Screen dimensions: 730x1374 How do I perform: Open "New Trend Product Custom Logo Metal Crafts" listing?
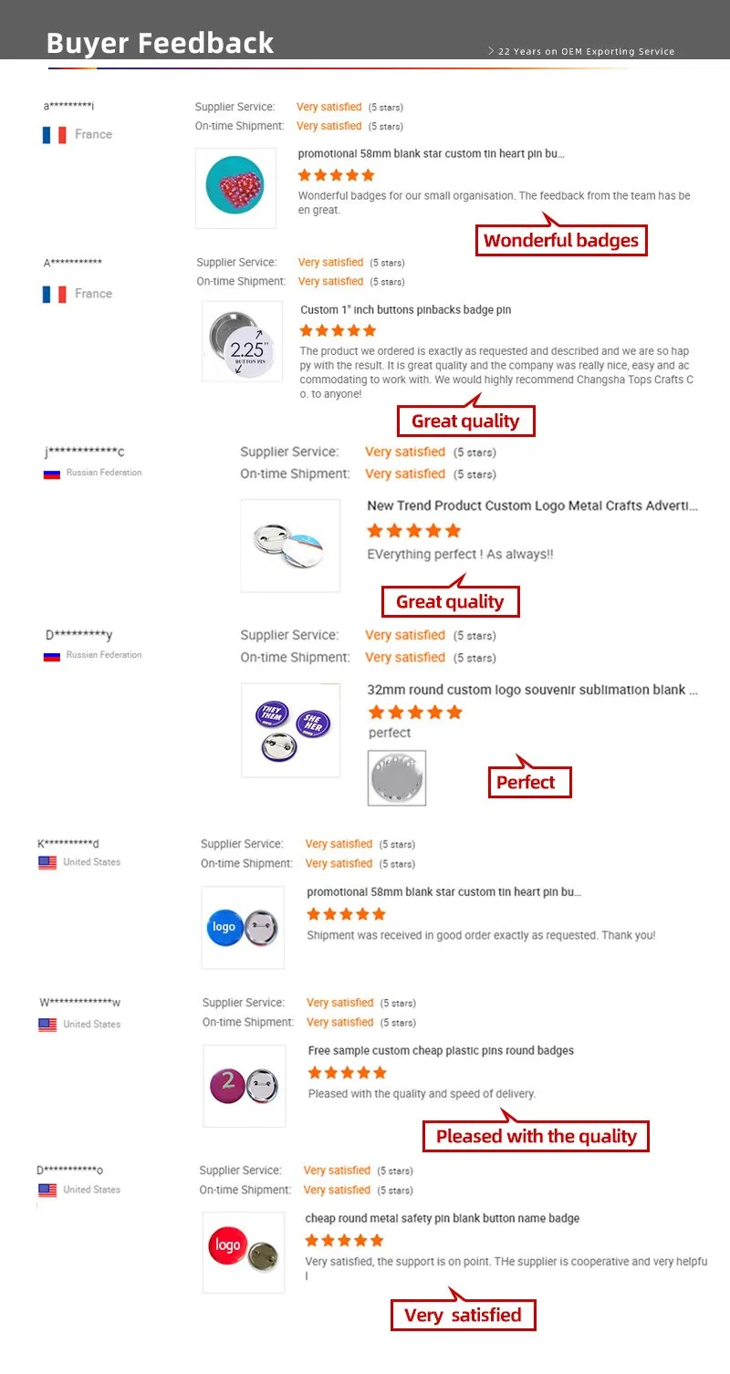coord(532,505)
